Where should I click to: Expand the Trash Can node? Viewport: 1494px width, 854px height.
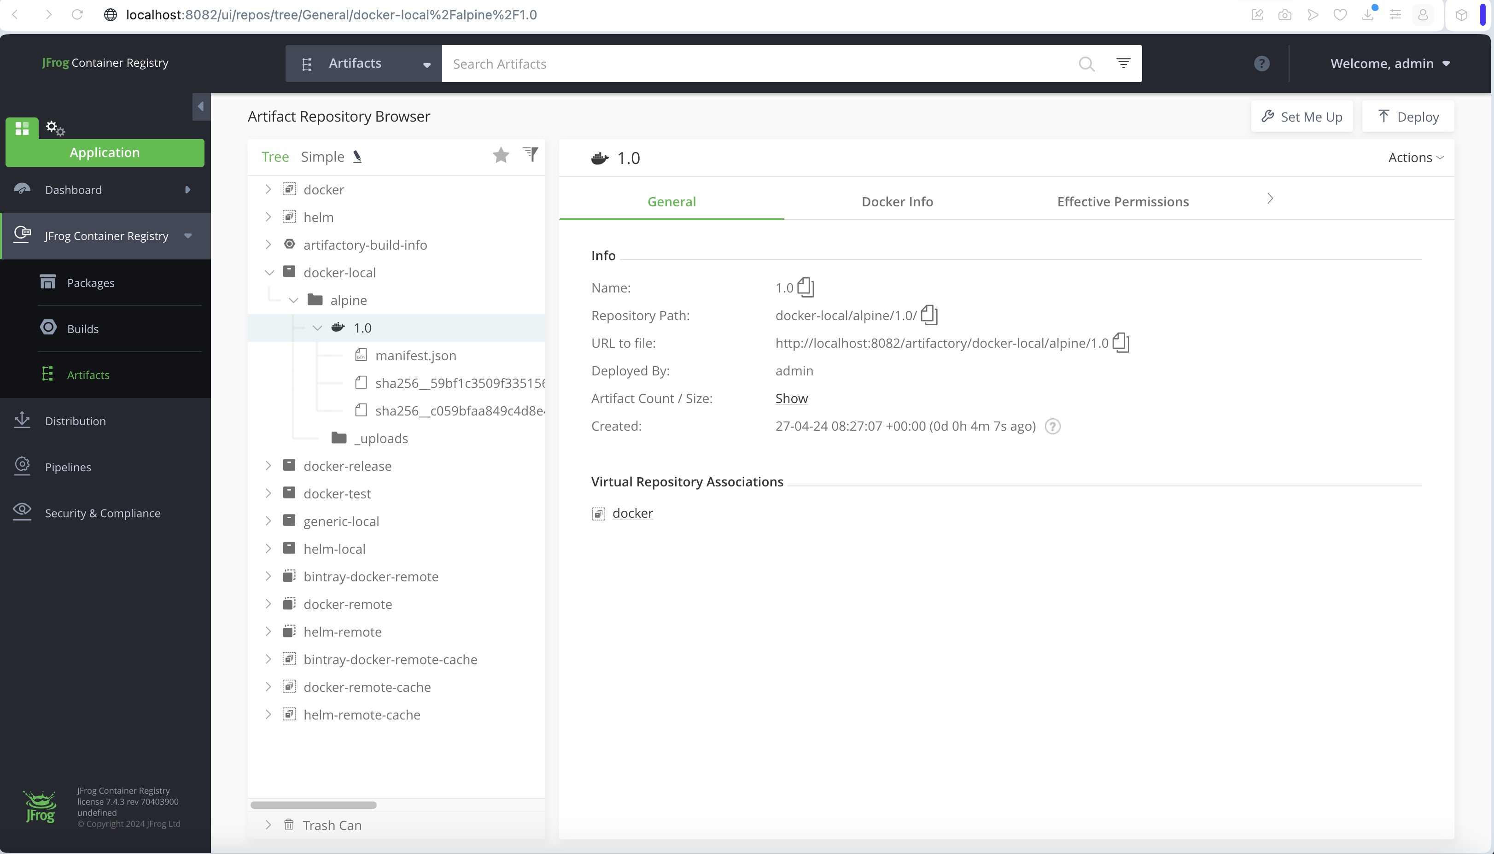click(x=268, y=825)
